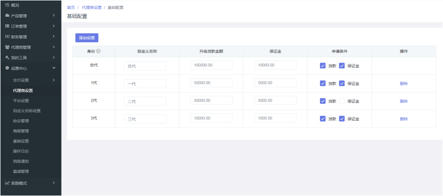Viewport: 443px width, 196px height.
Task: Click the 保证金 input field for 2代
Action: pos(275,101)
